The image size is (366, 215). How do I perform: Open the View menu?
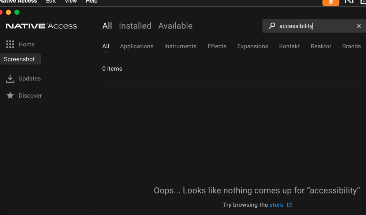pyautogui.click(x=71, y=1)
